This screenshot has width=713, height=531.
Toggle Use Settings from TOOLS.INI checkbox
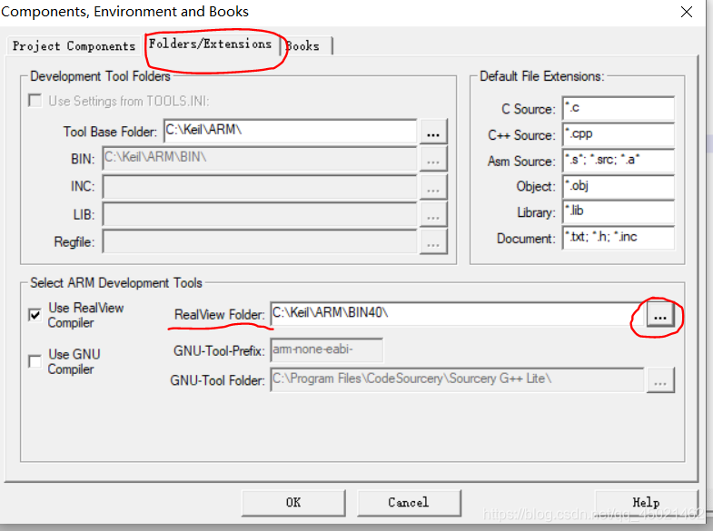click(35, 101)
